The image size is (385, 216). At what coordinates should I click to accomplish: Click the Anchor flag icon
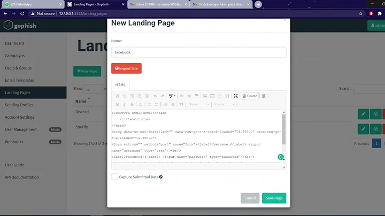(x=196, y=96)
